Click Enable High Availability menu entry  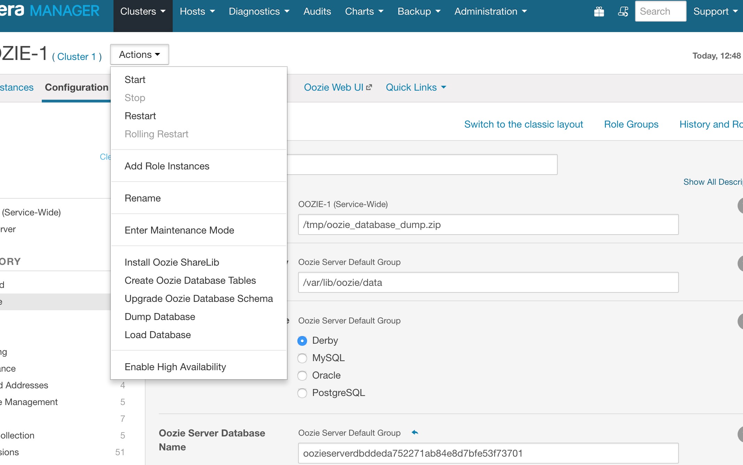pos(175,367)
